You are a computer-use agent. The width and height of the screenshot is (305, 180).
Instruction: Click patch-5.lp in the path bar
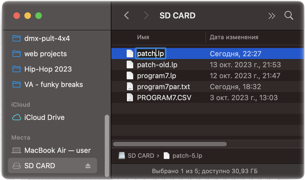point(187,156)
